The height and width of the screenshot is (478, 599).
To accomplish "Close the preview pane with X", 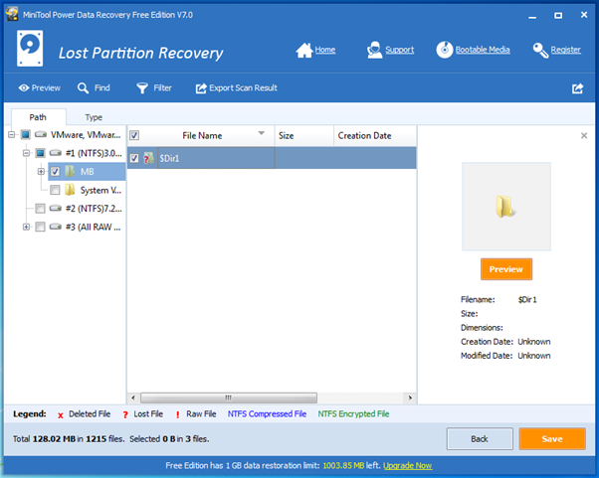I will point(584,135).
